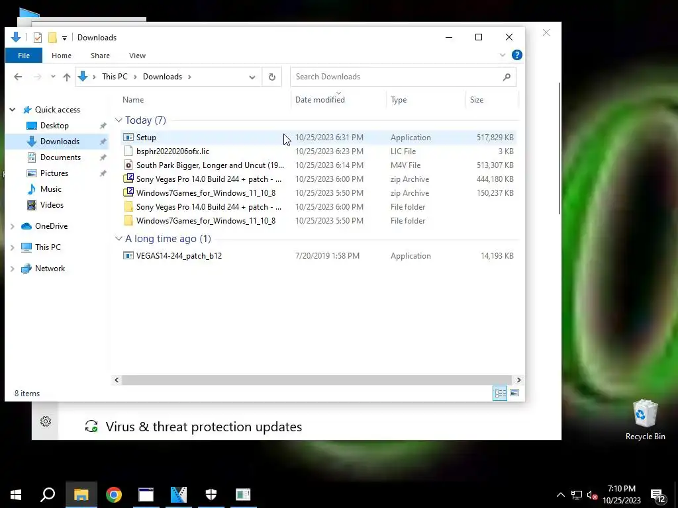Open the Recycle Bin desktop icon
This screenshot has width=678, height=508.
(645, 420)
